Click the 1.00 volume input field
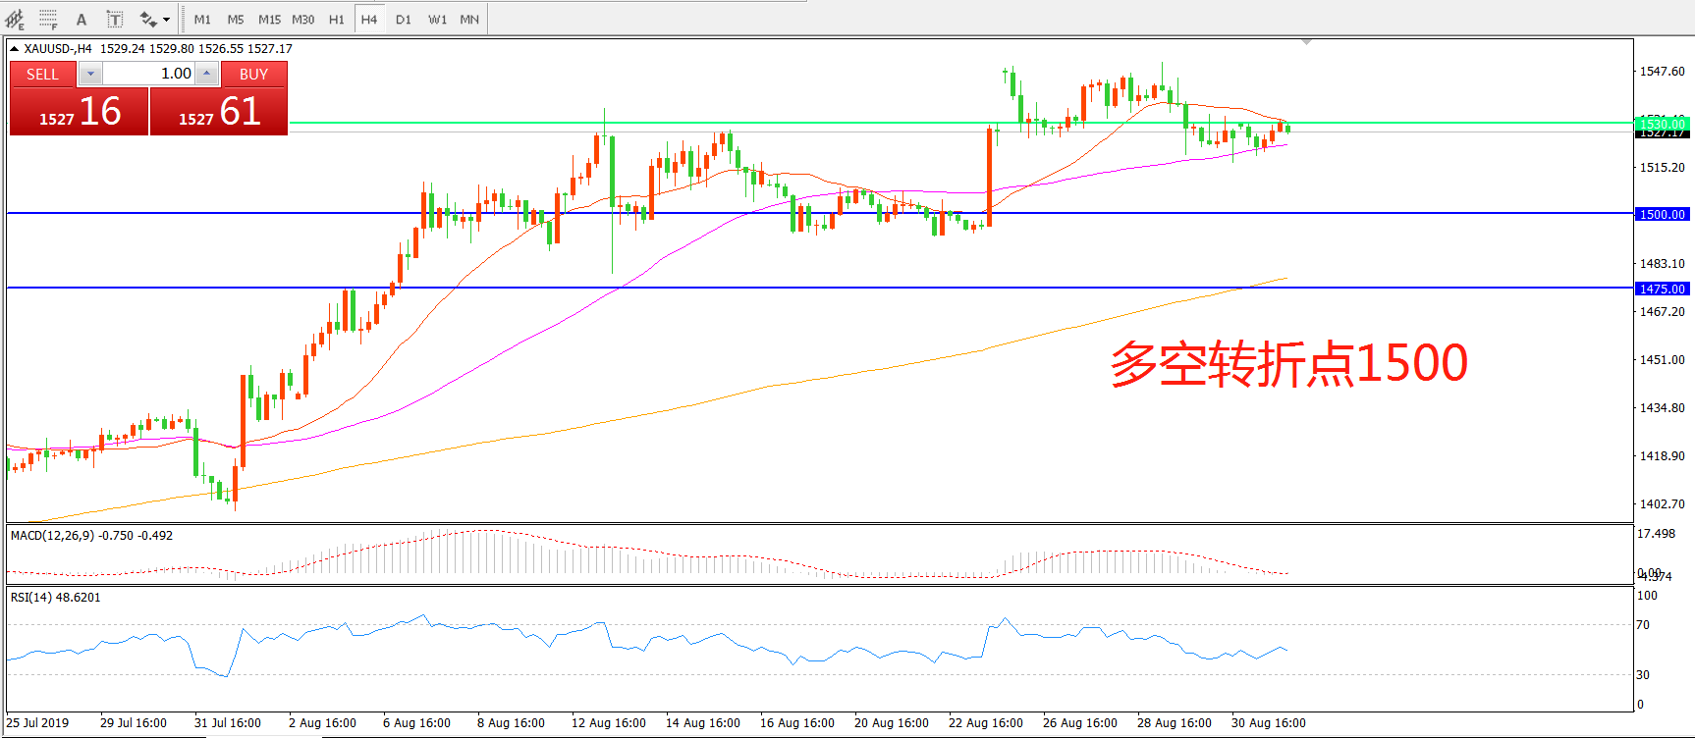1695x738 pixels. click(149, 74)
